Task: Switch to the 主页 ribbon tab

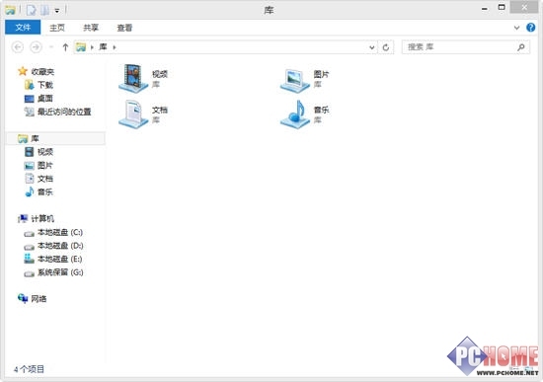Action: point(57,28)
